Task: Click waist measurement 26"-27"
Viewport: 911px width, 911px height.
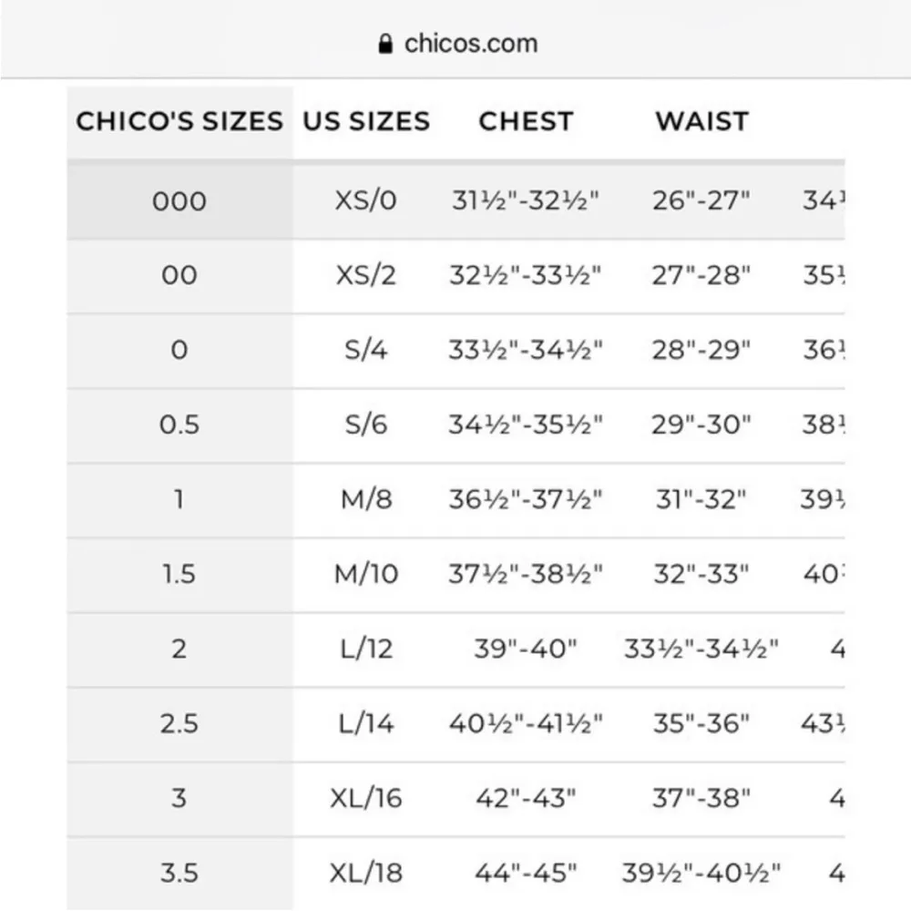Action: (x=701, y=200)
